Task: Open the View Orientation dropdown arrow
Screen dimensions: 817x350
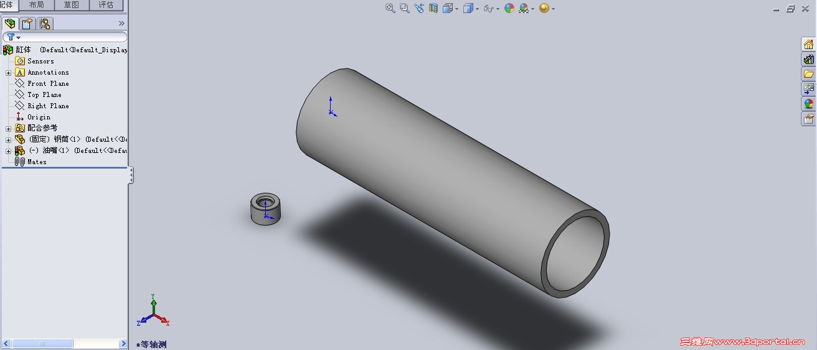Action: click(456, 9)
